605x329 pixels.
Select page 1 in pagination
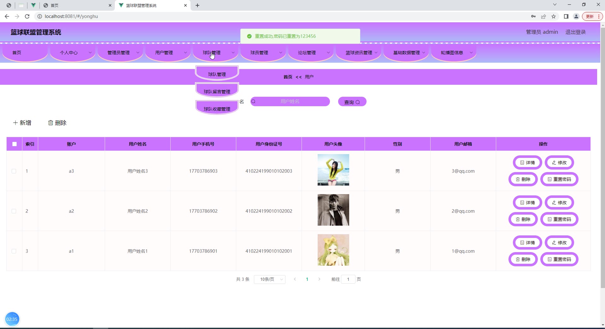pyautogui.click(x=307, y=279)
